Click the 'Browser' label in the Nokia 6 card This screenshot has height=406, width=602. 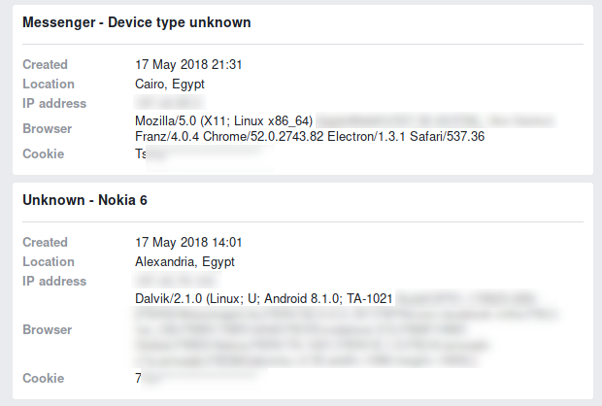click(48, 330)
